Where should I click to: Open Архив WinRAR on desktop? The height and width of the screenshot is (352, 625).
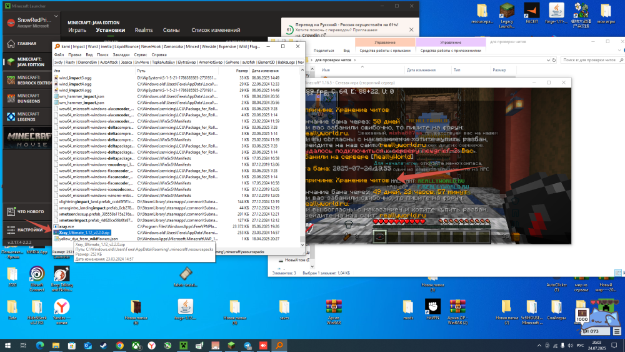tap(334, 312)
